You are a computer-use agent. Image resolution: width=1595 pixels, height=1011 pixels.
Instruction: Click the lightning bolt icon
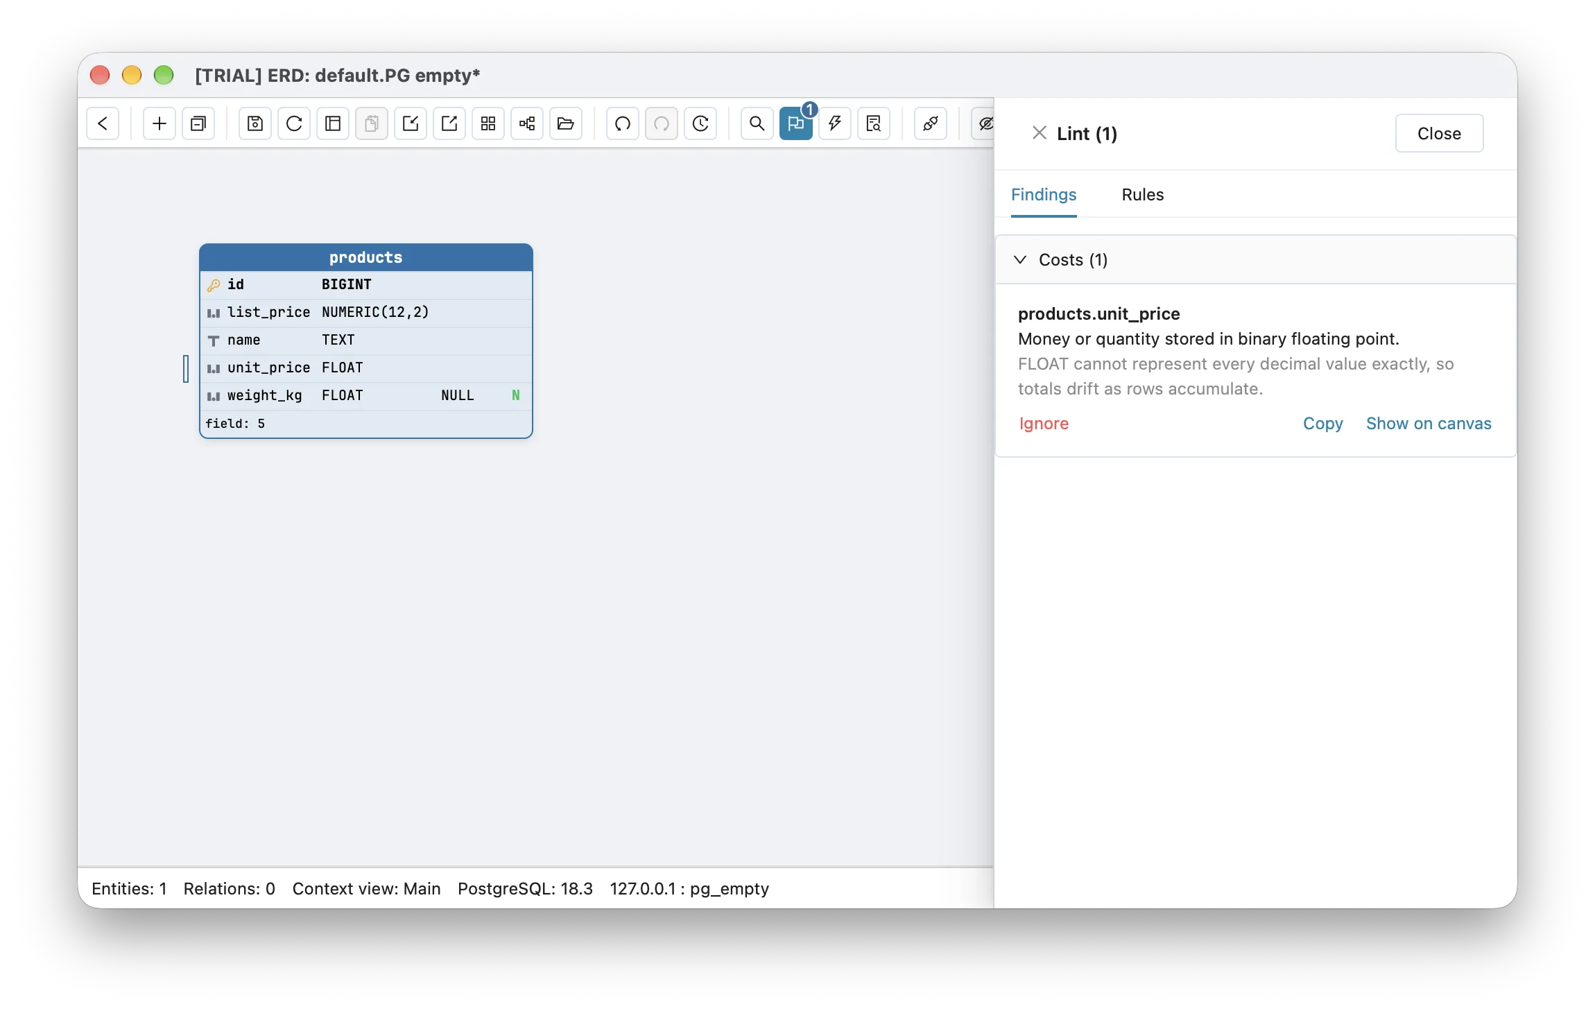click(x=835, y=123)
